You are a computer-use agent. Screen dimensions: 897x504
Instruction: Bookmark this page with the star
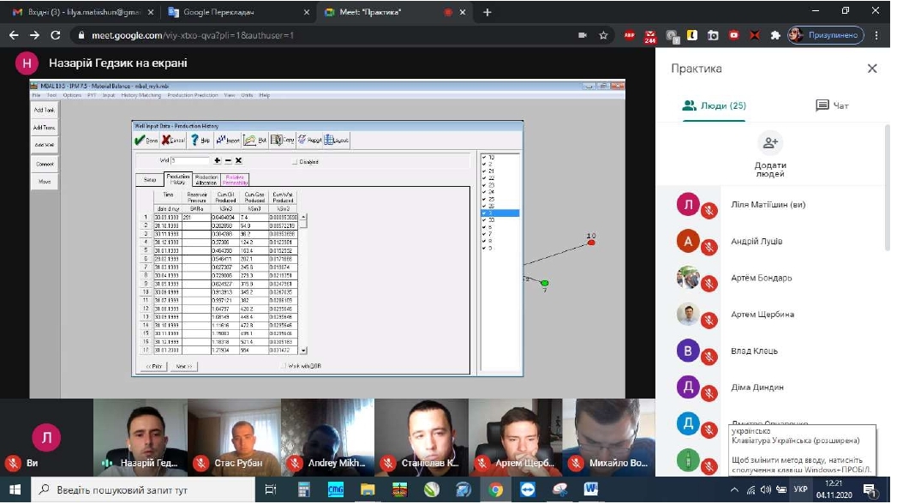point(603,35)
